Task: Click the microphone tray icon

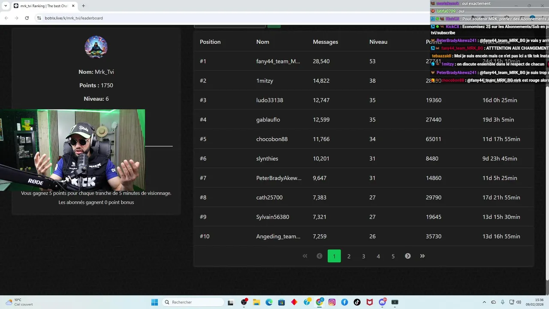Action: 503,302
